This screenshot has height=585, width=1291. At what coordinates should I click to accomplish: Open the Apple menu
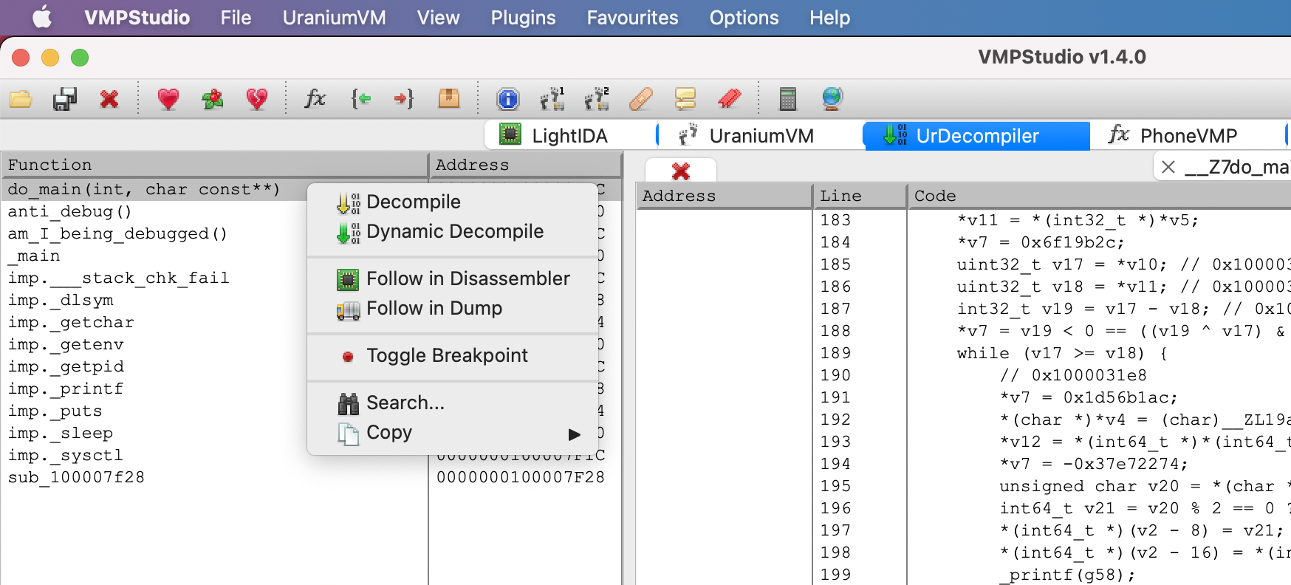coord(43,17)
